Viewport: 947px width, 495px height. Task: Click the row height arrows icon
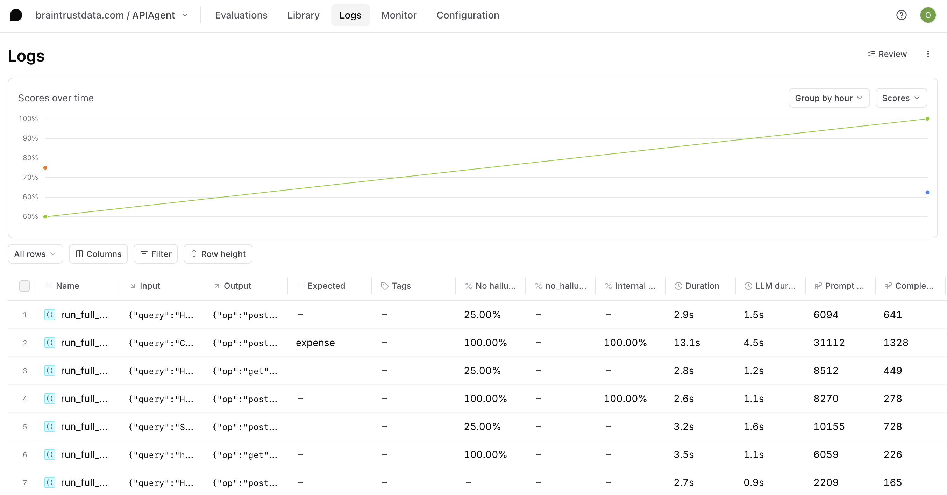pyautogui.click(x=194, y=253)
